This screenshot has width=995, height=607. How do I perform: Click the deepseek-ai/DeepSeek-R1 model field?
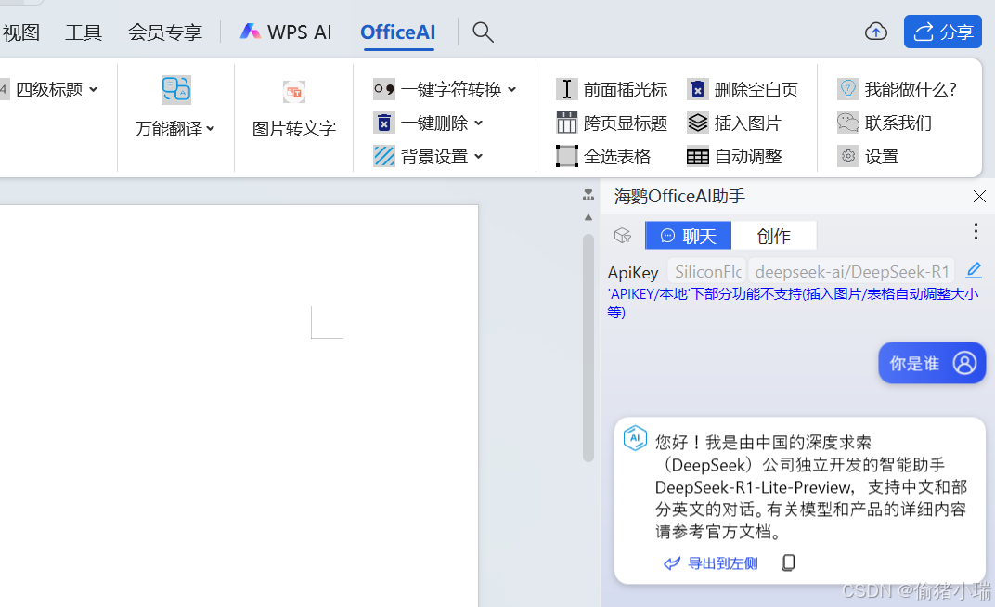[851, 271]
